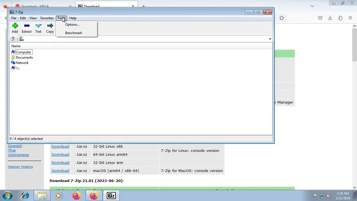Open the Firefox Downloads panel icon
This screenshot has width=357, height=201.
coord(330,18)
